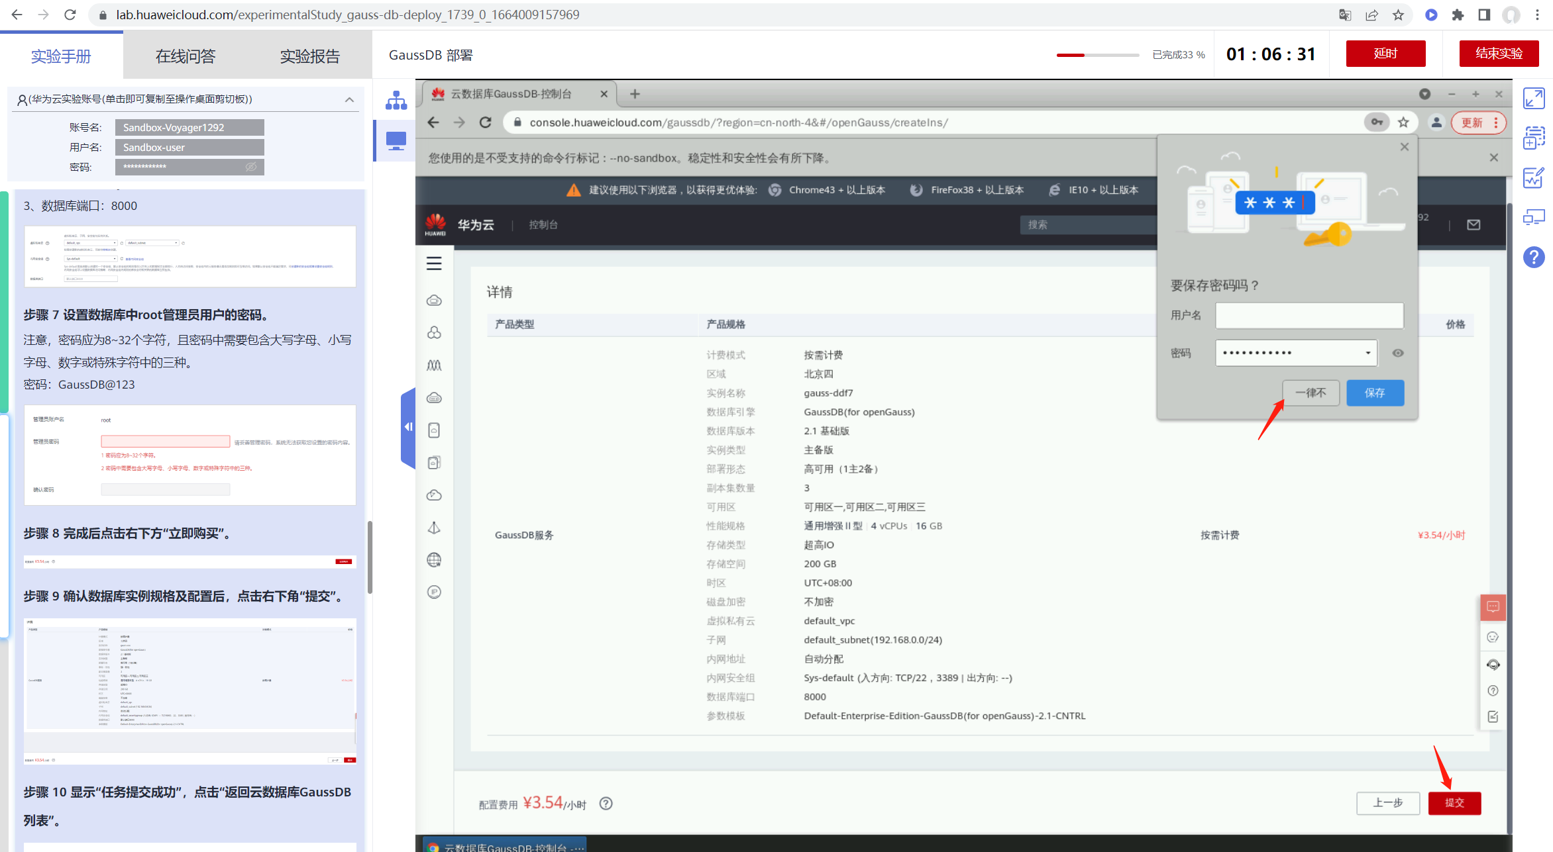The width and height of the screenshot is (1553, 852).
Task: Click the key icon in inner address bar
Action: tap(1377, 122)
